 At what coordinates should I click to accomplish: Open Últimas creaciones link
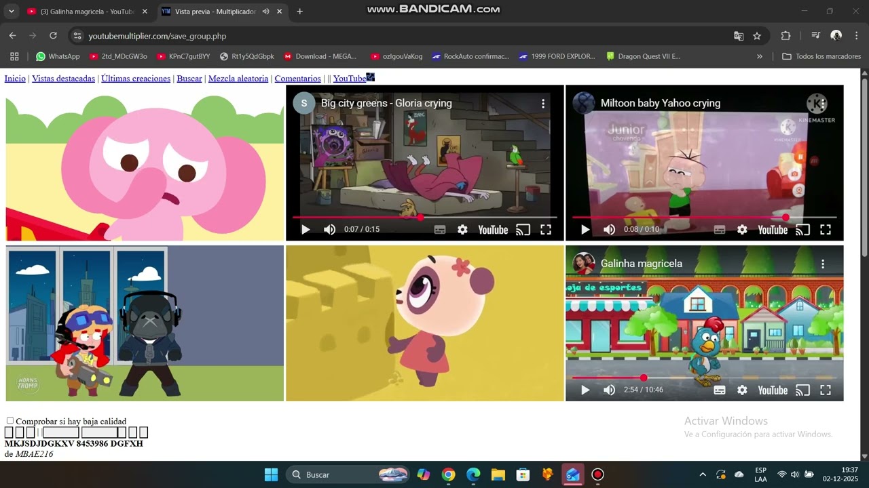136,79
